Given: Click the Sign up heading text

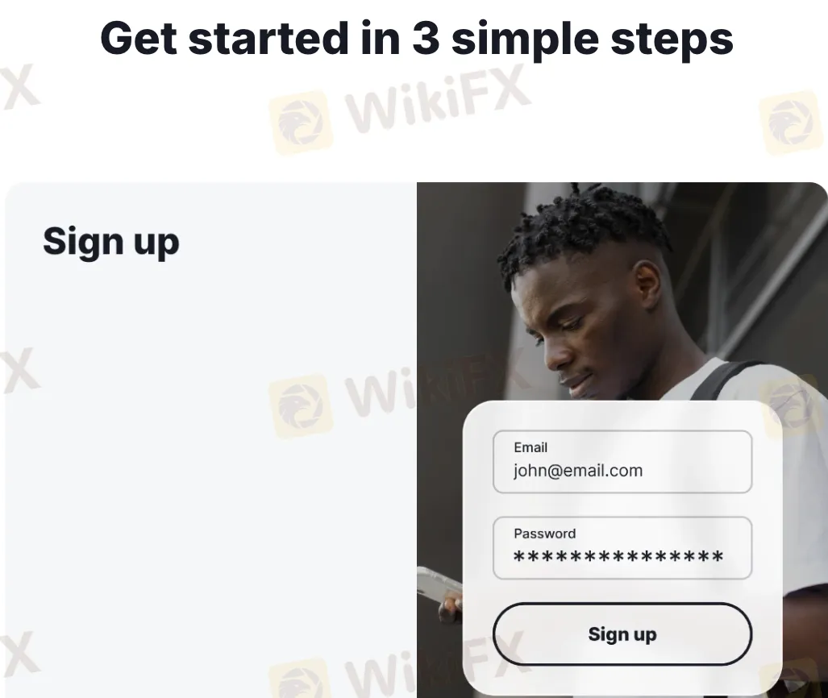Looking at the screenshot, I should coord(111,242).
